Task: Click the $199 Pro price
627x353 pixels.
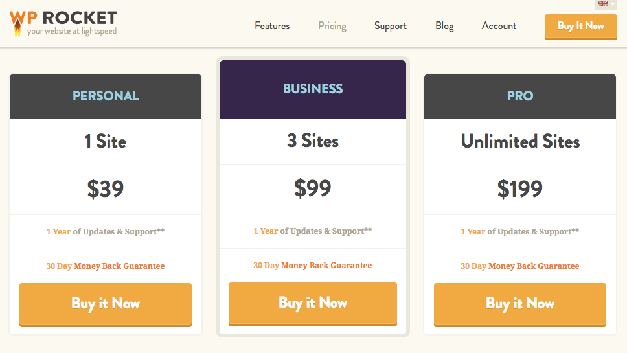Action: tap(520, 188)
